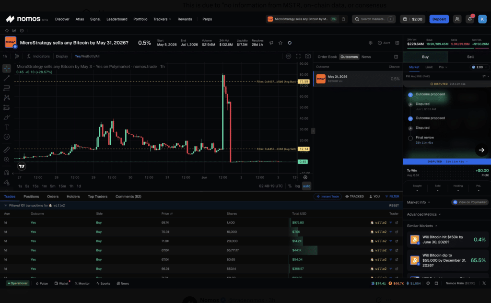
Task: Click the right arrow in resolution panel
Action: (x=481, y=150)
